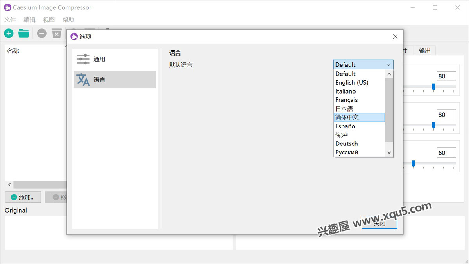Choose 简体中文 from the language list

[347, 117]
